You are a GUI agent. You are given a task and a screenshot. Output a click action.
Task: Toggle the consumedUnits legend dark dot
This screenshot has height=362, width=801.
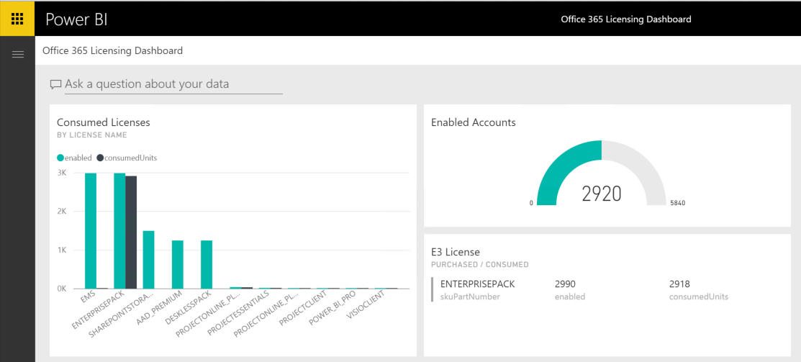click(100, 158)
